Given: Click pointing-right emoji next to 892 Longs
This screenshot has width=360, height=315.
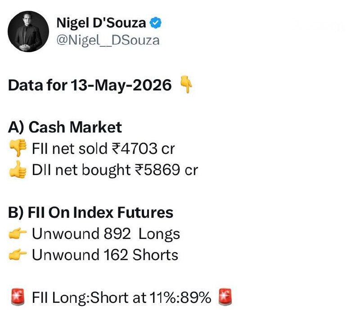Looking at the screenshot, I should tap(18, 234).
